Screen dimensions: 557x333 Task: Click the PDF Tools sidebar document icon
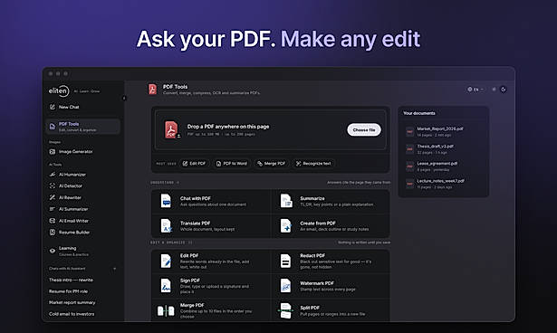tap(53, 127)
